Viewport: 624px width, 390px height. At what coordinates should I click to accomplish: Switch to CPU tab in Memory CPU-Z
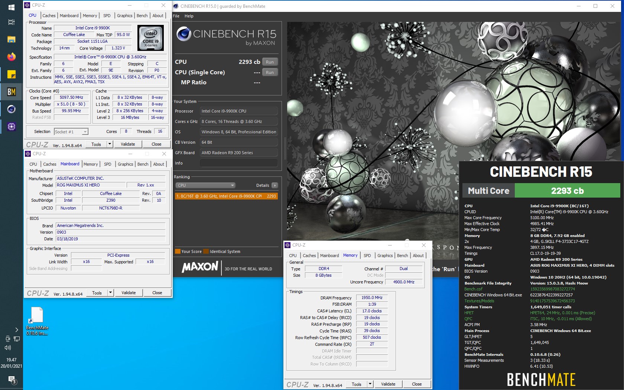coord(293,256)
